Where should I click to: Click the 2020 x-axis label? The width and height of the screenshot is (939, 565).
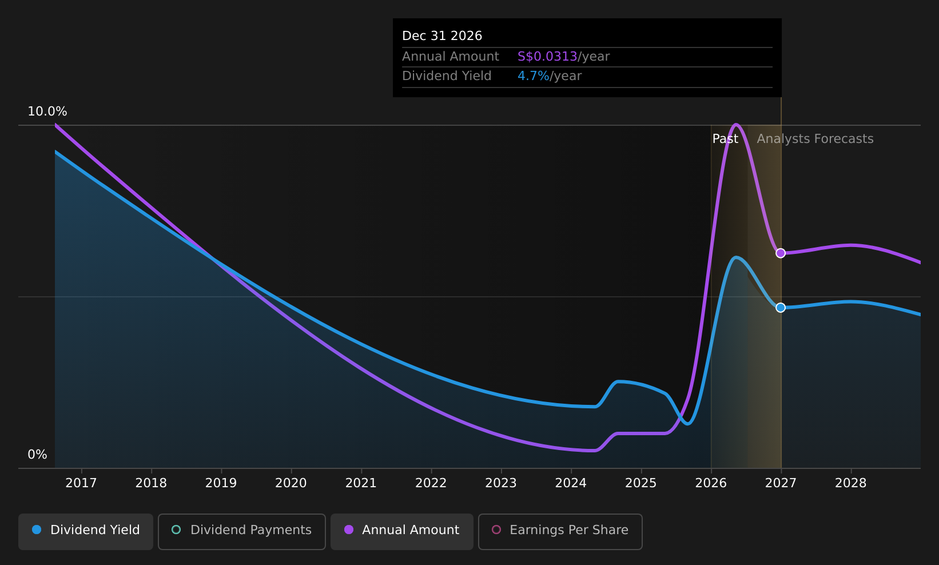(291, 483)
